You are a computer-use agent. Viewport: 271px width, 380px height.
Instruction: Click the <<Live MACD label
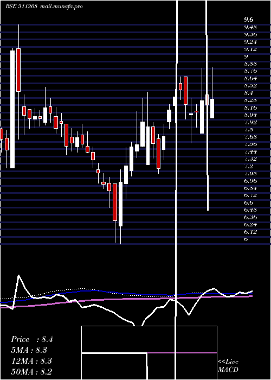pyautogui.click(x=228, y=365)
